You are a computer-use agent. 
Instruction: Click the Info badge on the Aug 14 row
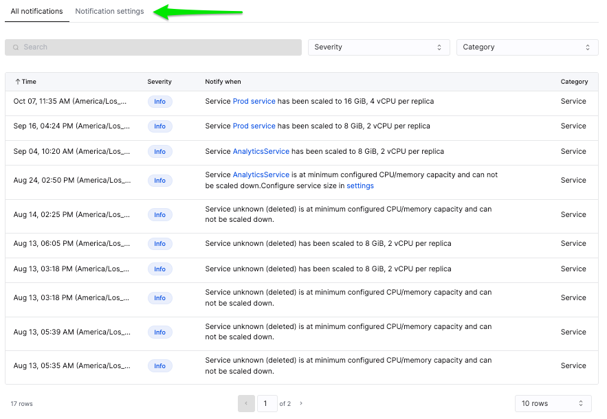[159, 214]
